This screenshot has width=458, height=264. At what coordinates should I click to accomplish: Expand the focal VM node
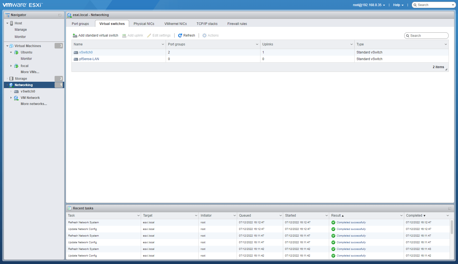tap(11, 66)
